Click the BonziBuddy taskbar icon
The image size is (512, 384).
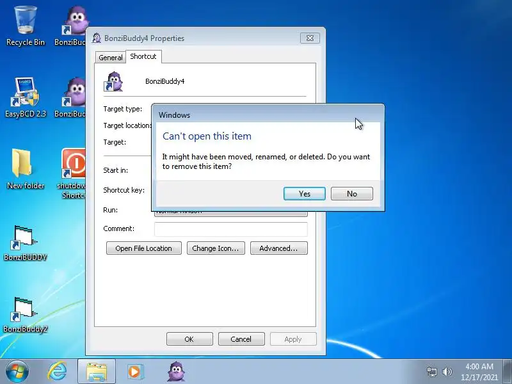click(177, 372)
